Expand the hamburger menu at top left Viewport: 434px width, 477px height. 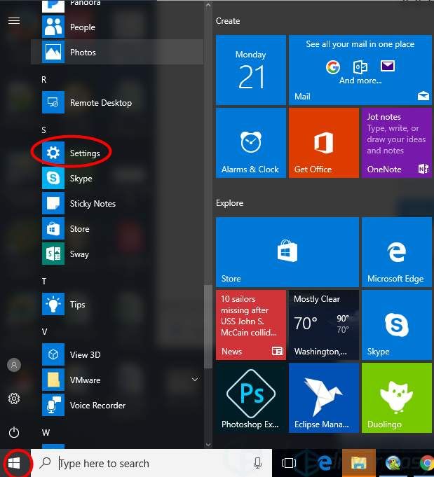tap(14, 21)
